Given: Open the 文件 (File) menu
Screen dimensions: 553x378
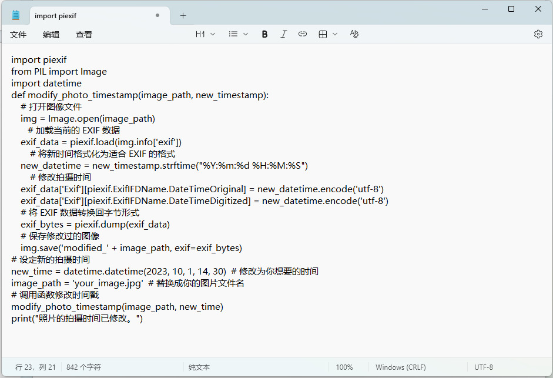Looking at the screenshot, I should click(x=18, y=35).
